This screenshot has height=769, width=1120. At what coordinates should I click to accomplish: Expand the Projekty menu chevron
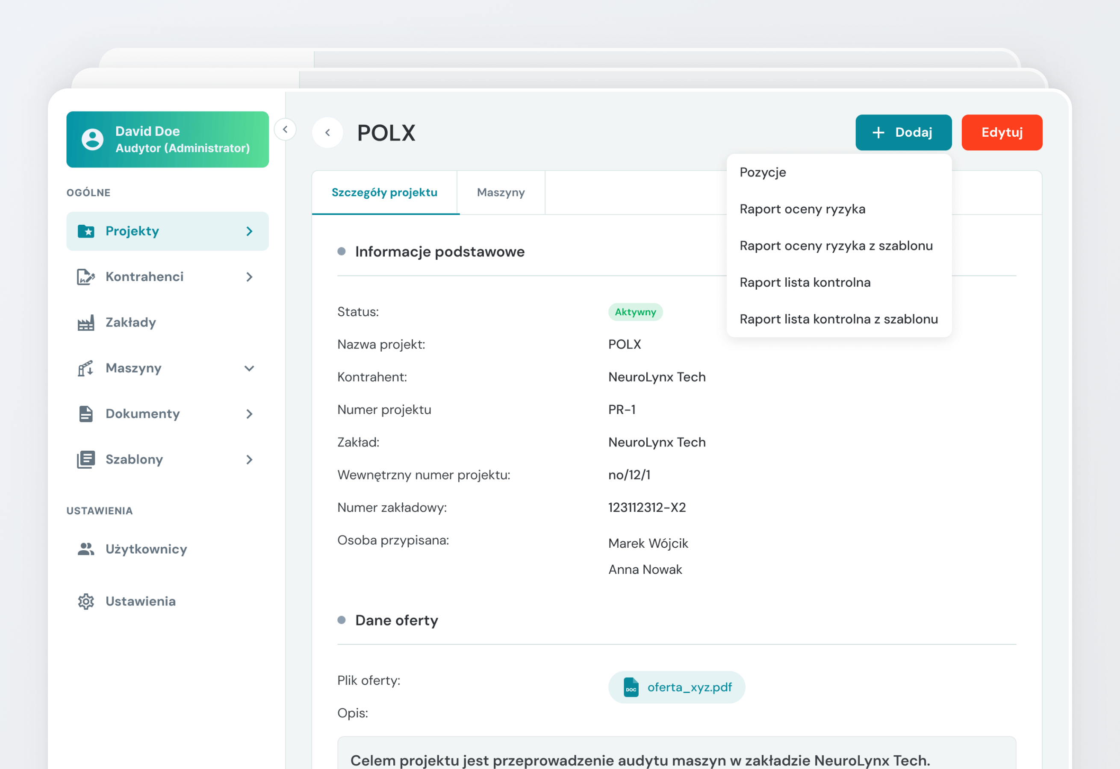(x=249, y=231)
